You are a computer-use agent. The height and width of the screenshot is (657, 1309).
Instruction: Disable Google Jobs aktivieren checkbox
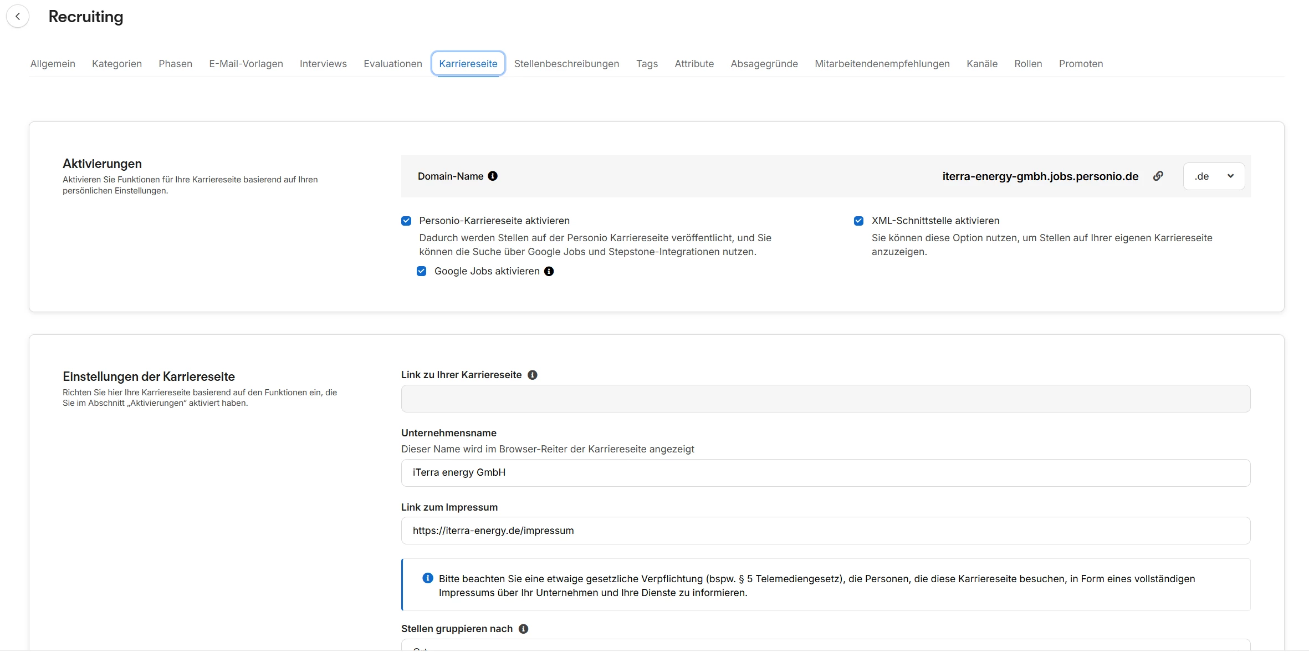(x=421, y=271)
